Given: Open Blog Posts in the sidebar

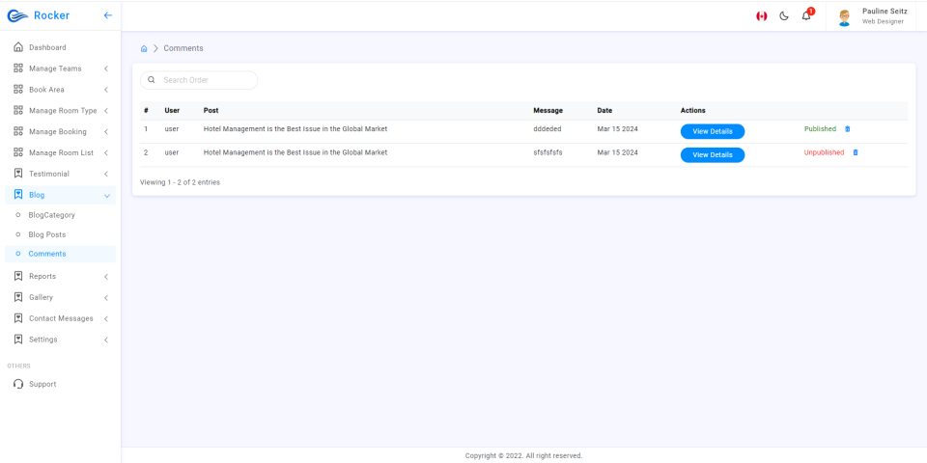Looking at the screenshot, I should pos(47,234).
